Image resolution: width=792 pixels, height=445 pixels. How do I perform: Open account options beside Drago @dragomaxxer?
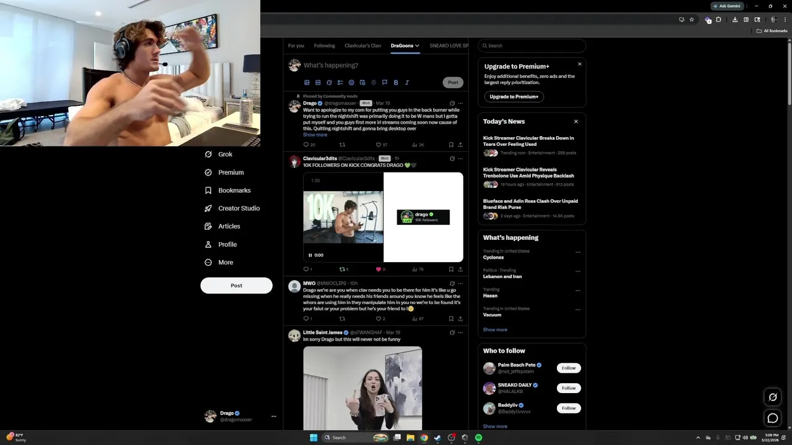point(273,417)
